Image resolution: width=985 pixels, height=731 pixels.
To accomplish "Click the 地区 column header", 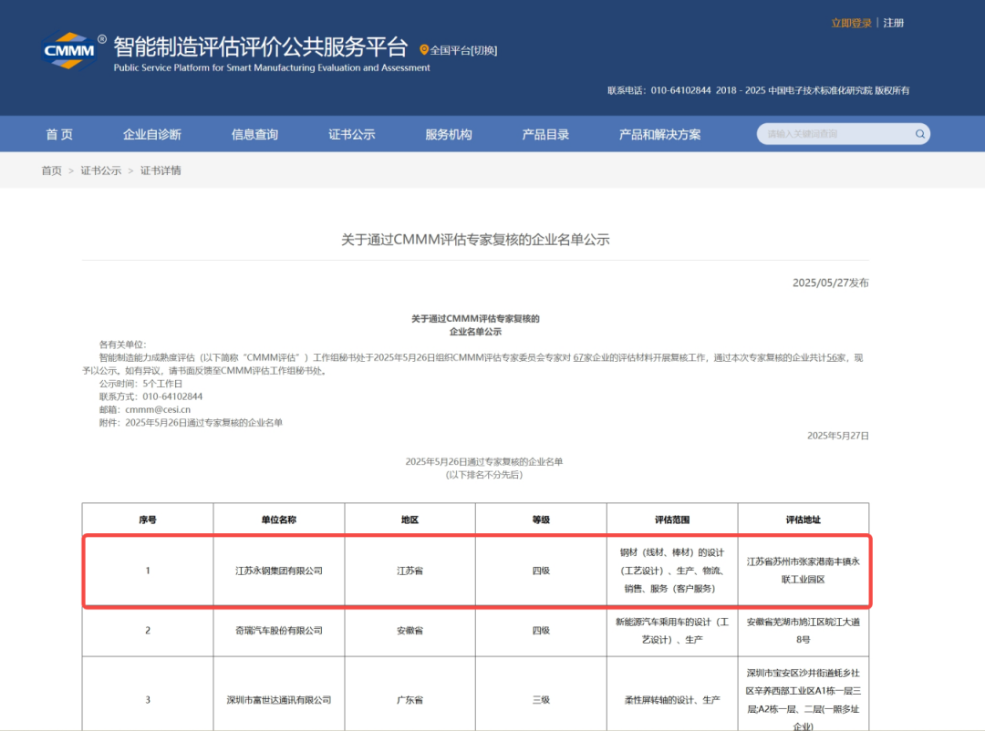I will click(x=410, y=520).
